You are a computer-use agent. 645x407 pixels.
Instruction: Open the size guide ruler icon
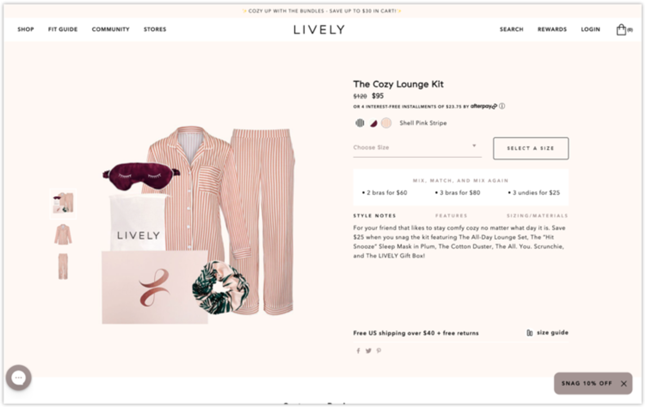(x=530, y=332)
